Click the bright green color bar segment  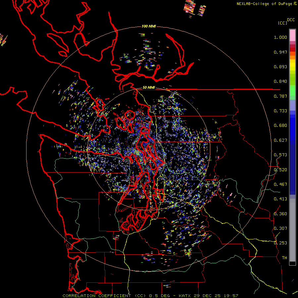(x=292, y=90)
